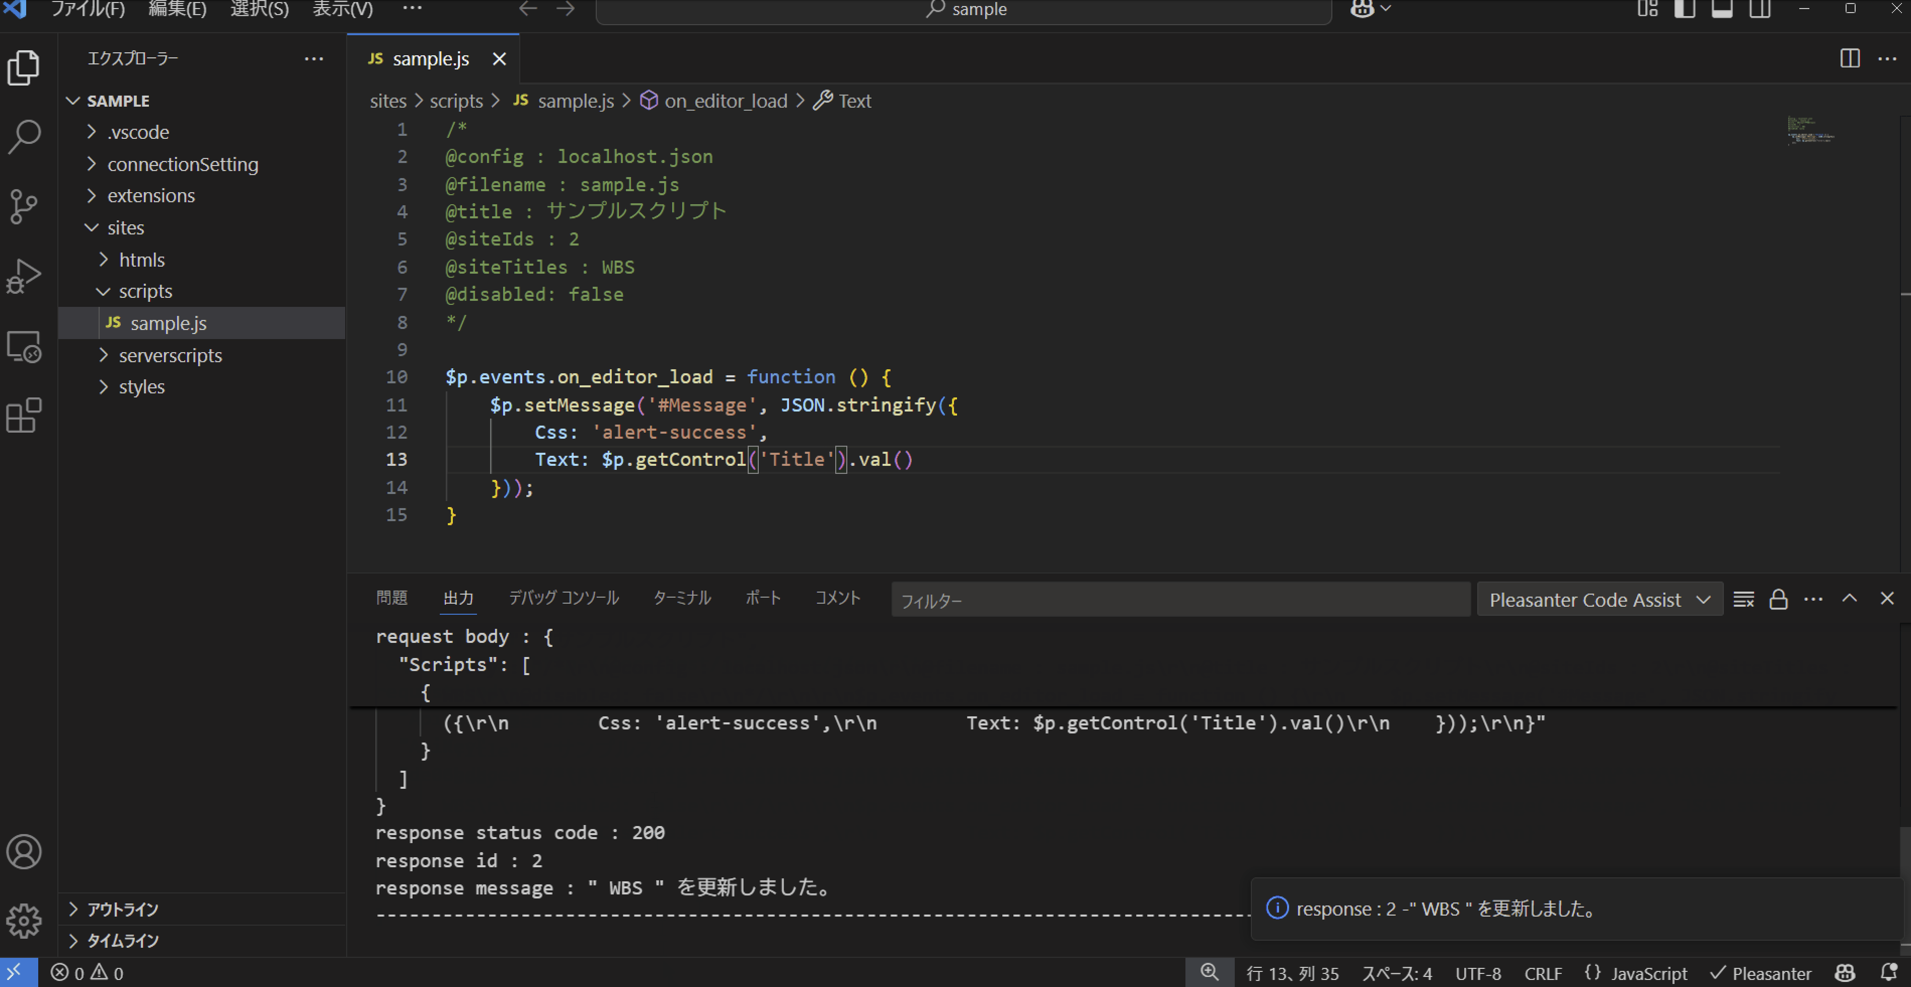Open the 表示(V) menu
The height and width of the screenshot is (987, 1911).
pyautogui.click(x=342, y=9)
